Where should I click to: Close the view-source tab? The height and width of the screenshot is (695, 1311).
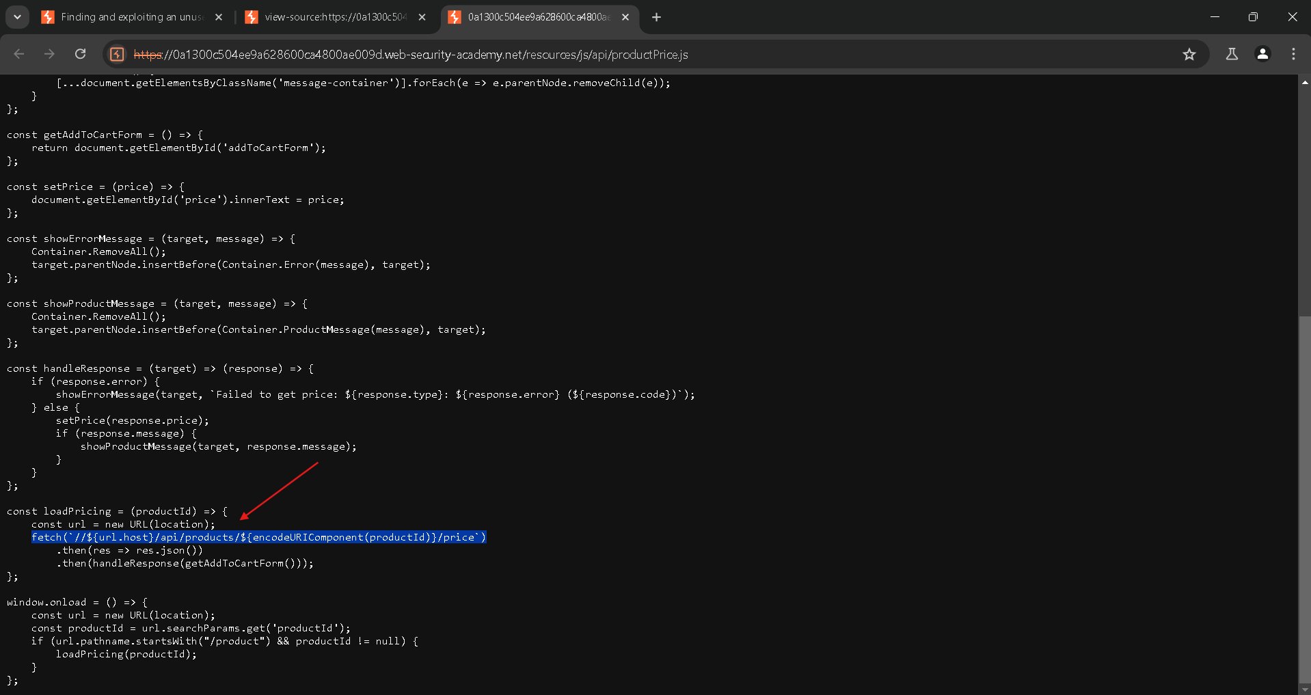click(422, 17)
